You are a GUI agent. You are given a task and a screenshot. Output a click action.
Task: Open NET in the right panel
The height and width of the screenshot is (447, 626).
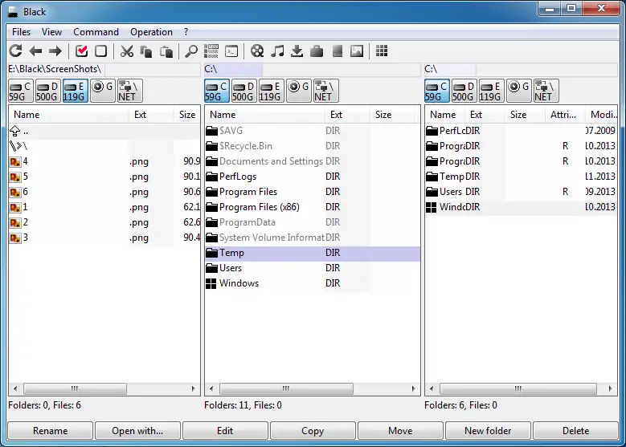click(x=546, y=91)
